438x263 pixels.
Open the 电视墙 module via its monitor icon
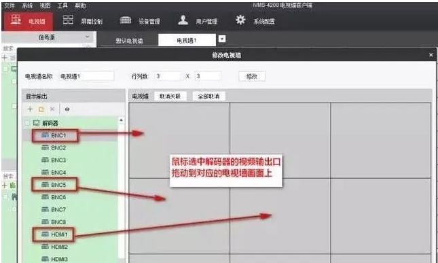tap(16, 20)
